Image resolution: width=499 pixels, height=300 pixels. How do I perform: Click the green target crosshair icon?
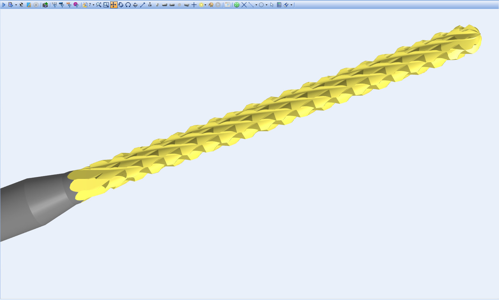point(237,5)
